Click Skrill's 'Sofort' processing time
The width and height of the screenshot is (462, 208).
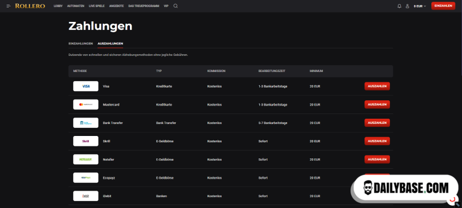tap(263, 141)
